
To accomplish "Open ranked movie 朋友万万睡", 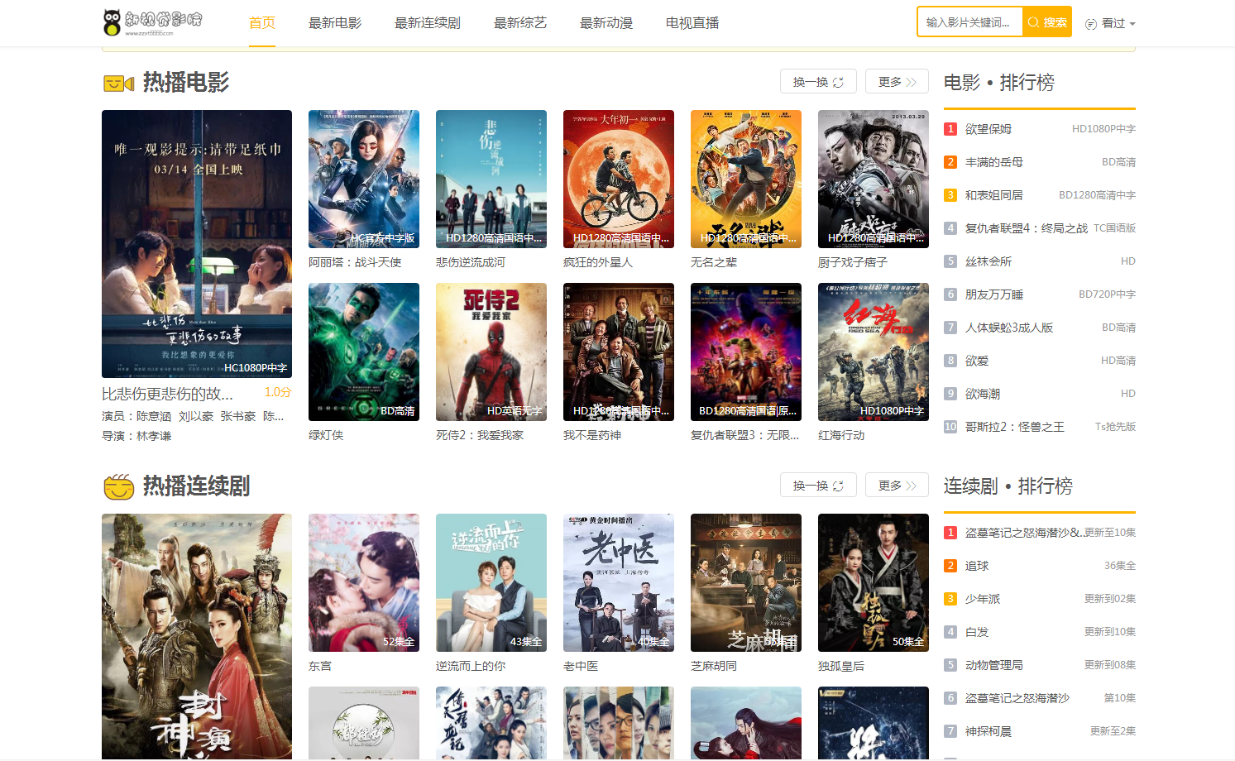I will point(994,294).
